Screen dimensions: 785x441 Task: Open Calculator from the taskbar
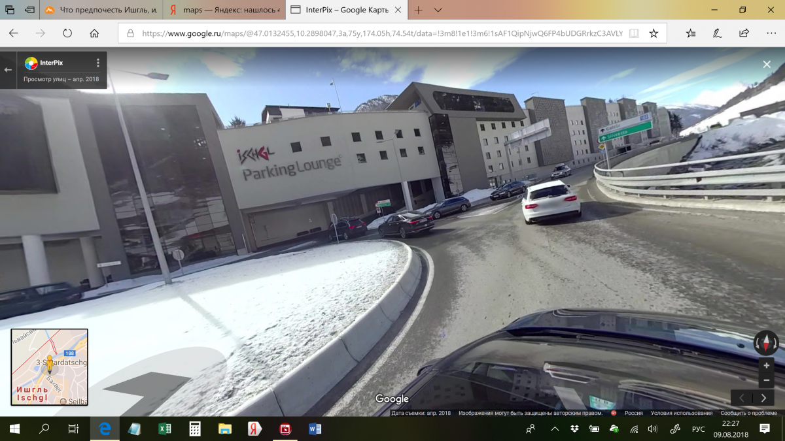pyautogui.click(x=194, y=429)
